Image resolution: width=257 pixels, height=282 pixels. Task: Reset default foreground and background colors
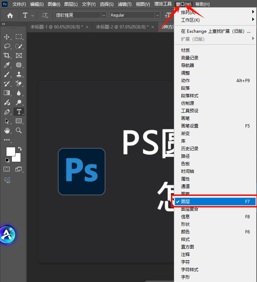click(7, 160)
